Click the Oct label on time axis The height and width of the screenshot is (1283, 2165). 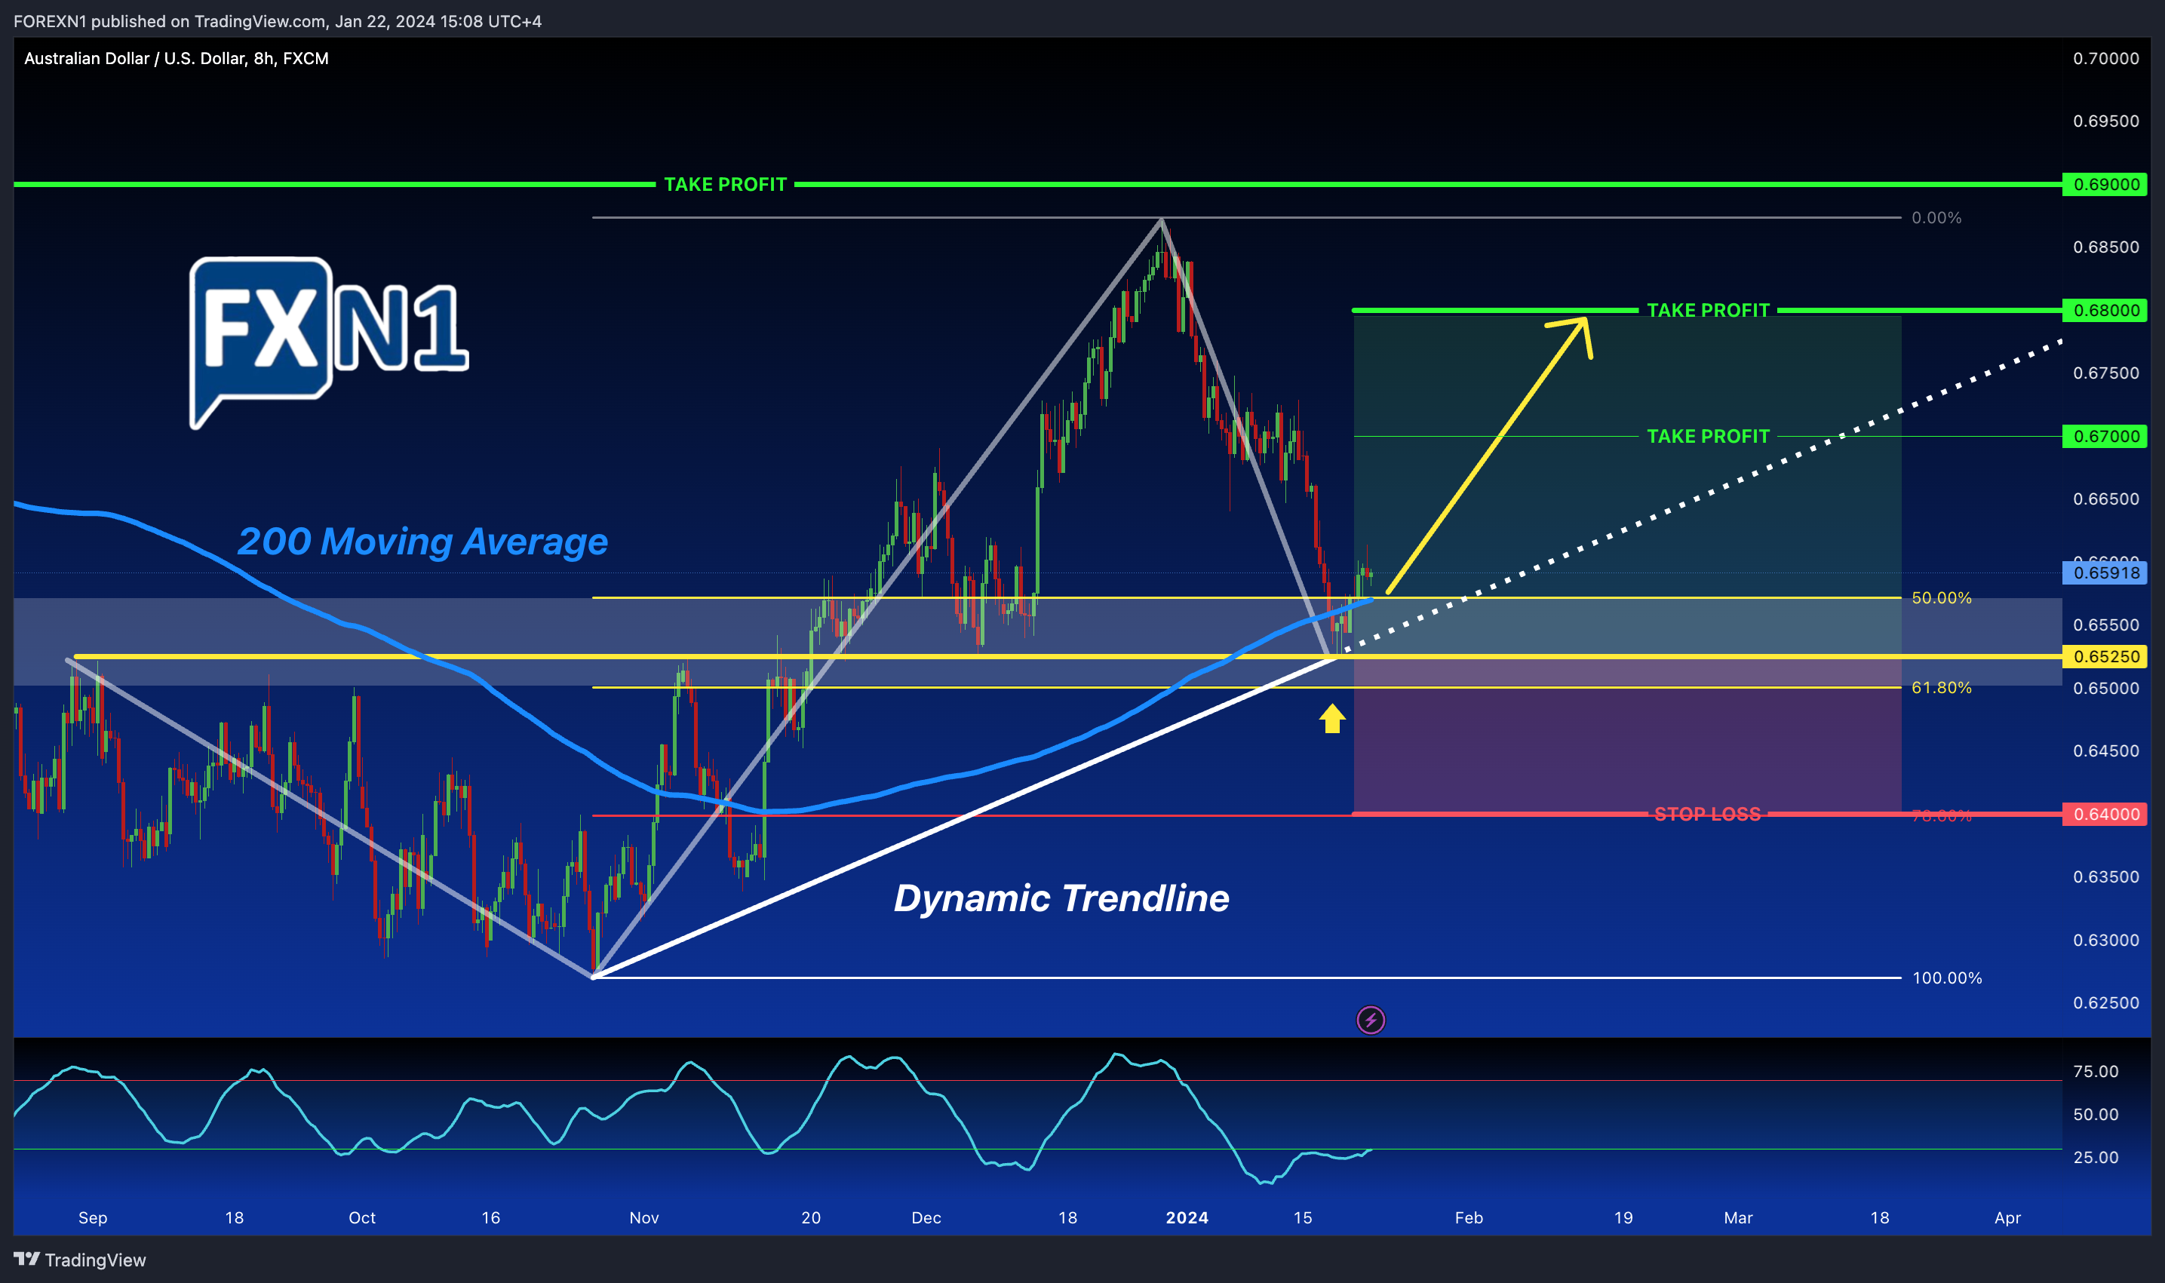coord(362,1218)
